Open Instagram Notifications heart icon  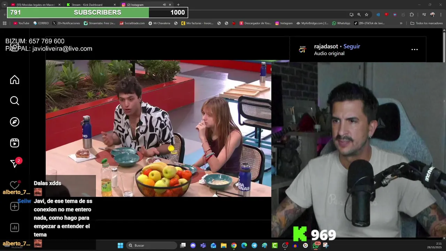14,185
